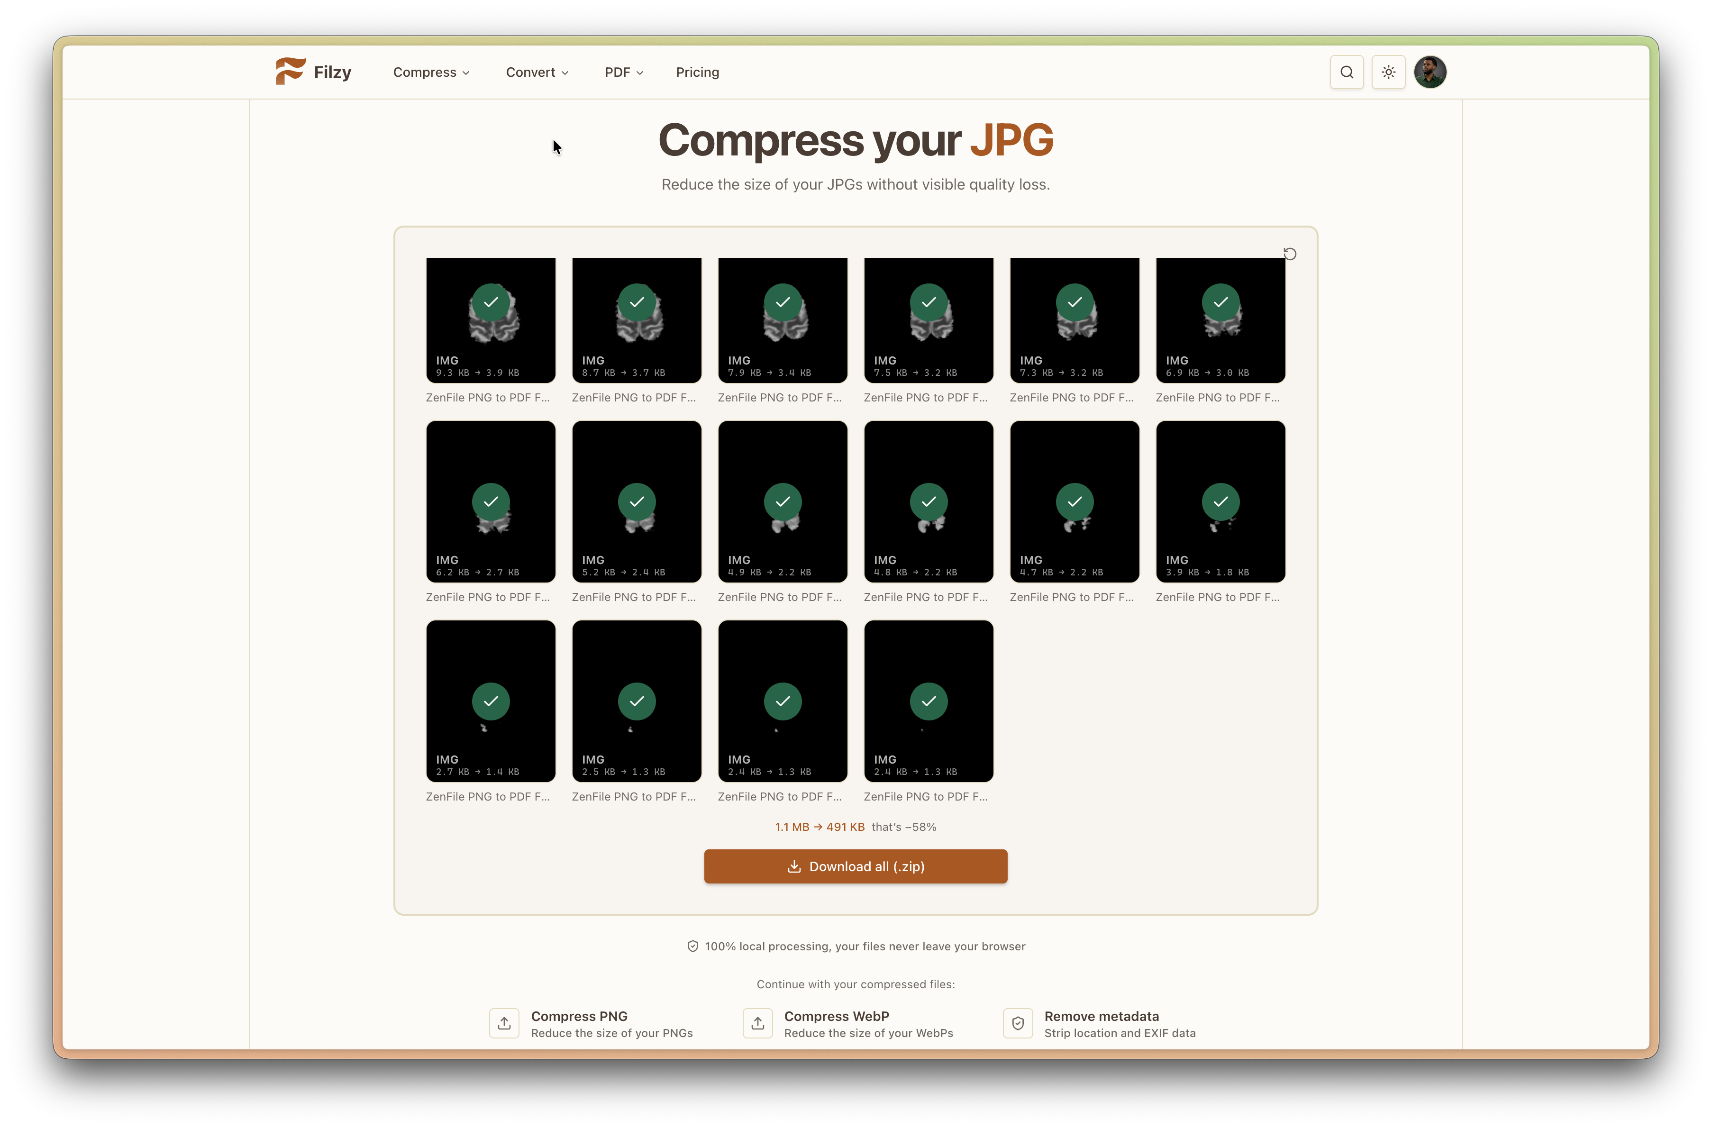
Task: Expand the PDF dropdown menu
Action: [x=623, y=72]
